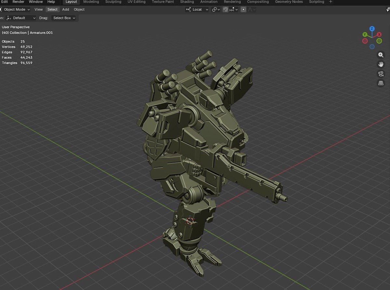Switch to the Animation workspace tab
This screenshot has height=290, width=390.
(x=209, y=2)
